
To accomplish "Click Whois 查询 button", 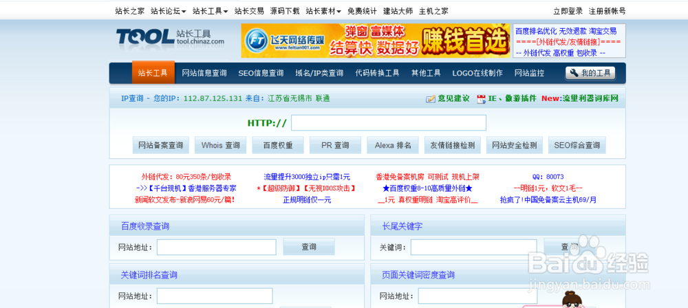I will [x=221, y=145].
